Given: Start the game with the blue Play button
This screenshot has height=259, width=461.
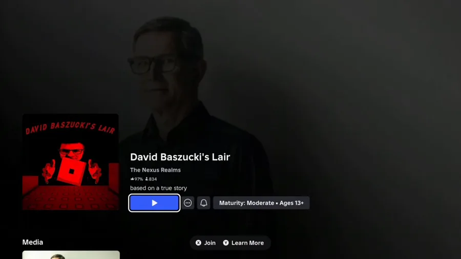Looking at the screenshot, I should pos(154,203).
